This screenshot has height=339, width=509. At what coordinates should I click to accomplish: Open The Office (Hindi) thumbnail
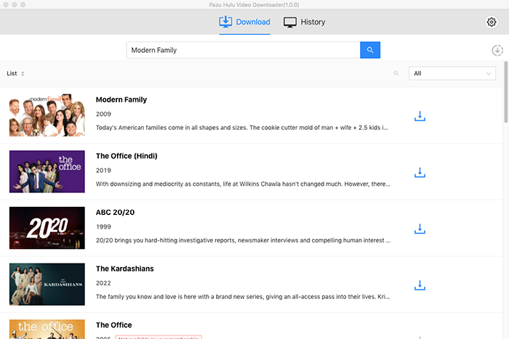47,171
